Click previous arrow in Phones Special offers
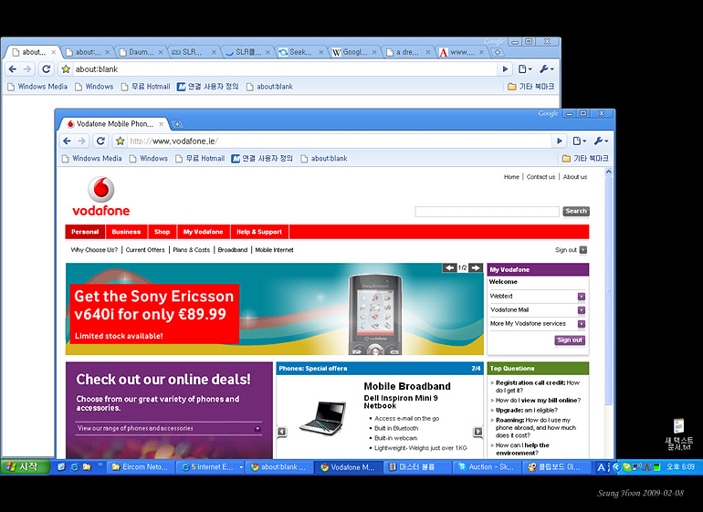This screenshot has width=703, height=512. pyautogui.click(x=281, y=432)
